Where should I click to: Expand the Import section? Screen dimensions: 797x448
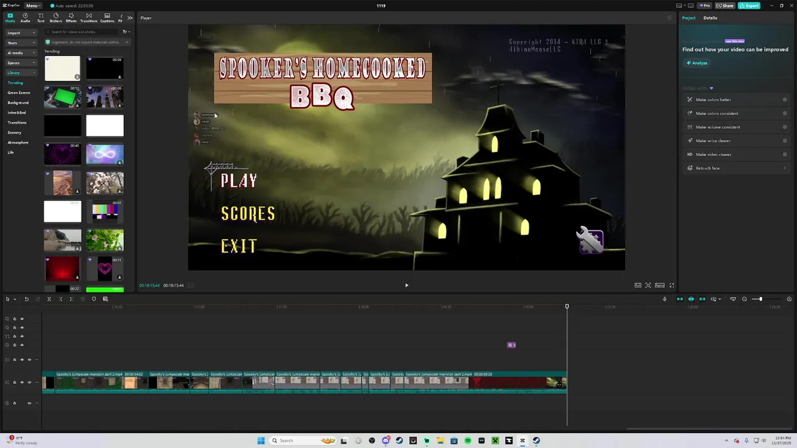coord(22,33)
